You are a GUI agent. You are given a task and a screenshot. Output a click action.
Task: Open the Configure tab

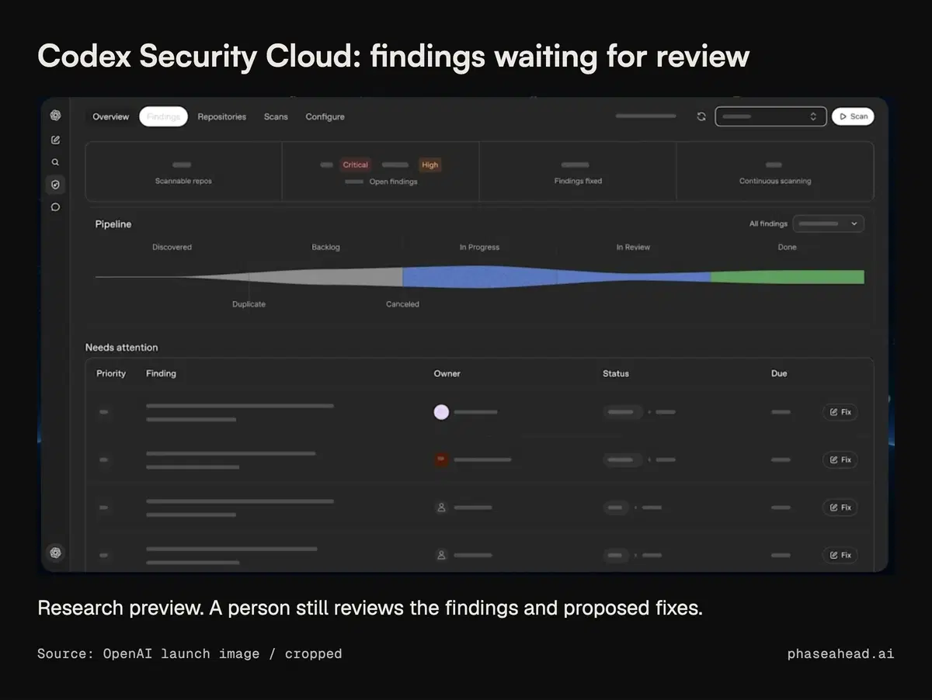pos(325,116)
